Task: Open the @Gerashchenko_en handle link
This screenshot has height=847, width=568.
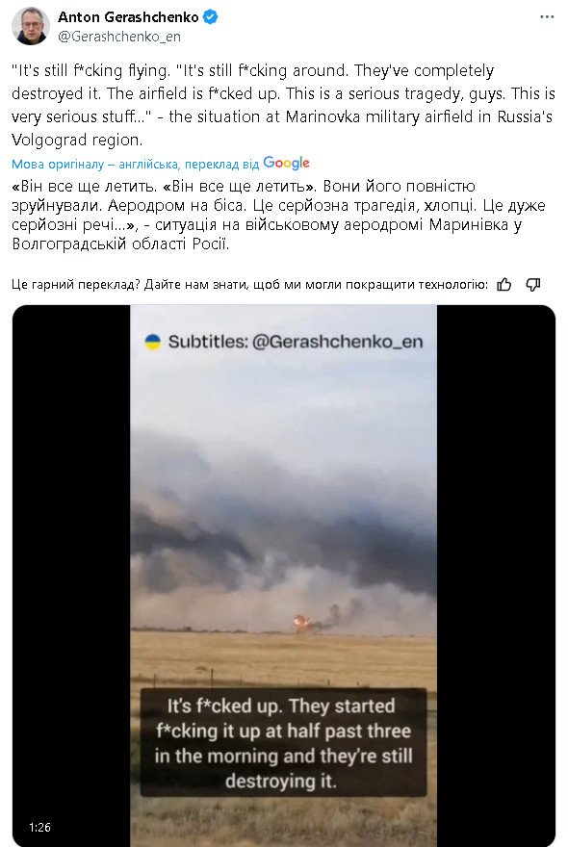Action: (119, 37)
